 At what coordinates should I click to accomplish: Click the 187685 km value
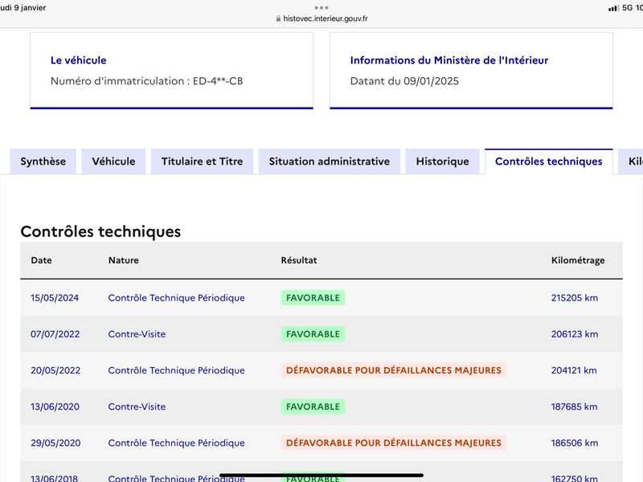(574, 406)
